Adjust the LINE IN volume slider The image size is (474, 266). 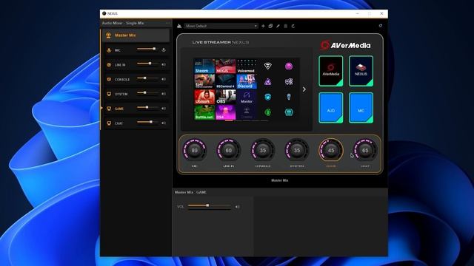click(x=147, y=64)
